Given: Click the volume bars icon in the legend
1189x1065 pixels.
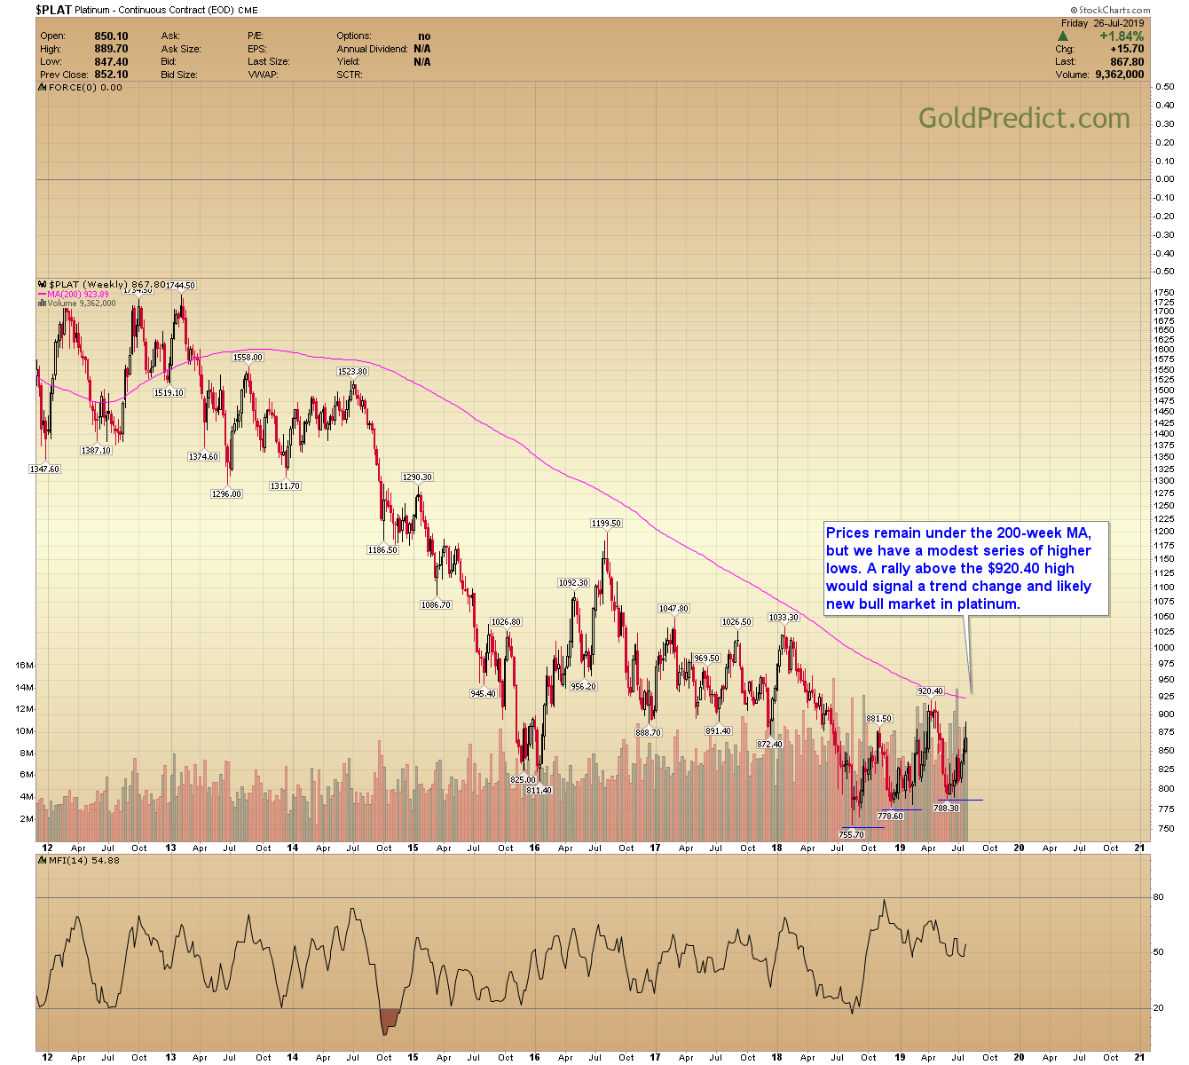Looking at the screenshot, I should coord(43,304).
